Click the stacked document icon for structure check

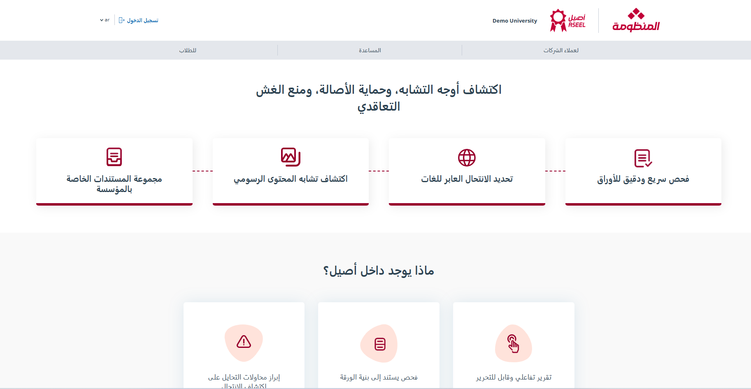click(380, 344)
